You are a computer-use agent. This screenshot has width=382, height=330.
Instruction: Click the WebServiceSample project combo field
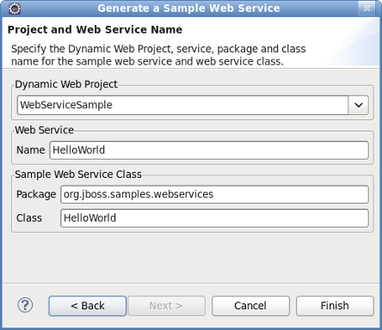[182, 105]
